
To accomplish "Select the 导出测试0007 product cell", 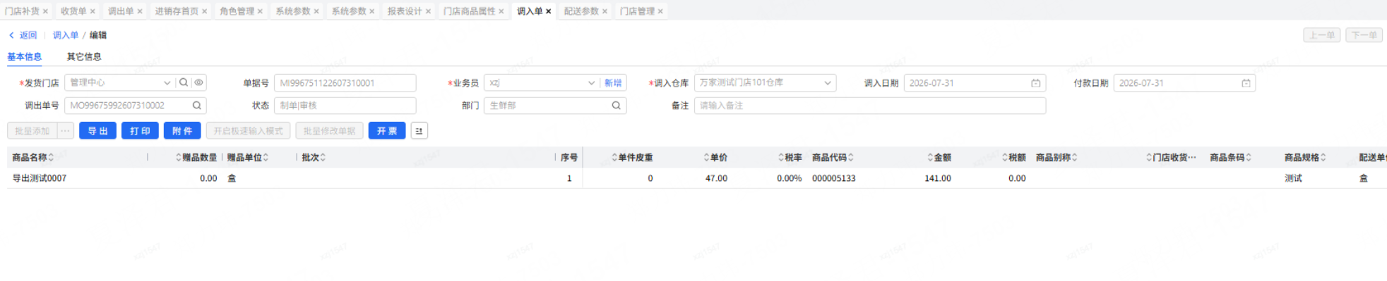I will [x=40, y=178].
